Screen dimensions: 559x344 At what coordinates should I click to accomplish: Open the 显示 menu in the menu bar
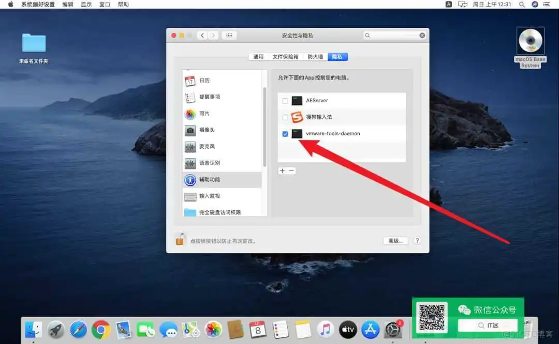(x=86, y=4)
